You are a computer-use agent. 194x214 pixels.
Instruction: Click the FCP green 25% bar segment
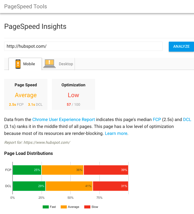pyautogui.click(x=27, y=170)
